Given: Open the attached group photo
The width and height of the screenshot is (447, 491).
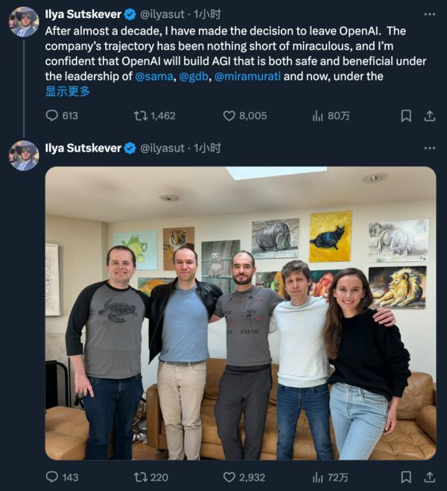Looking at the screenshot, I should click(240, 313).
